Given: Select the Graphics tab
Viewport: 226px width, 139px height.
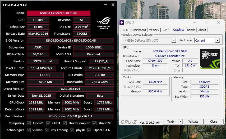Looking at the screenshot, I should point(179,30).
